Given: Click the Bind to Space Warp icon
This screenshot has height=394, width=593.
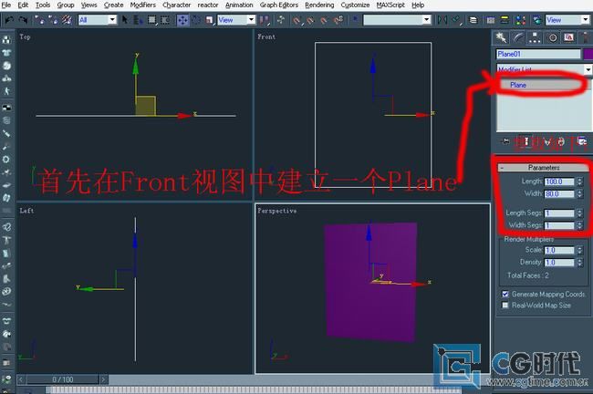Looking at the screenshot, I should click(67, 20).
